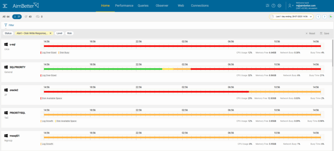Screen dimensions: 334x151
Task: Open the PRIORITYSQL server
Action: tap(17, 113)
